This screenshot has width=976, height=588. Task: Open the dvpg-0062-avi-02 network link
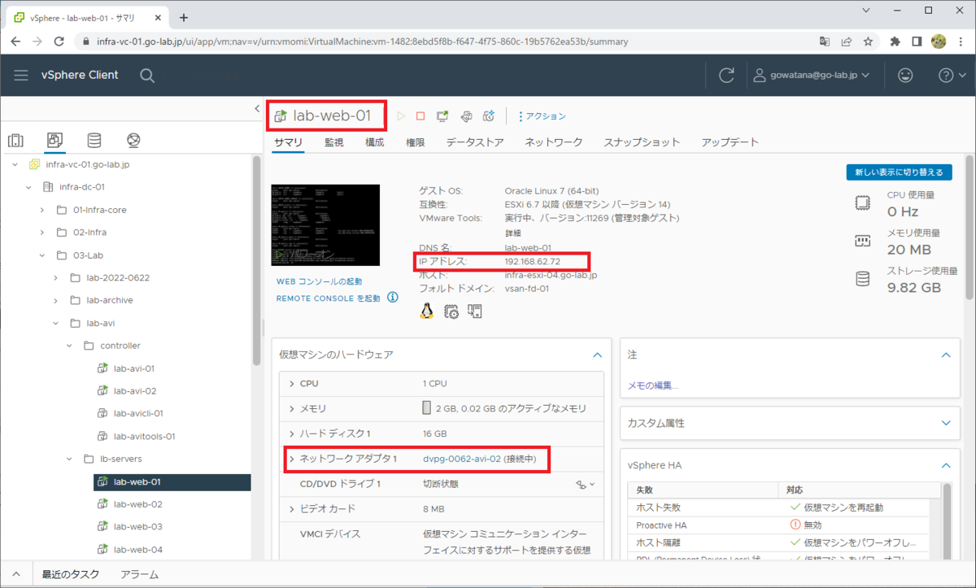tap(462, 460)
